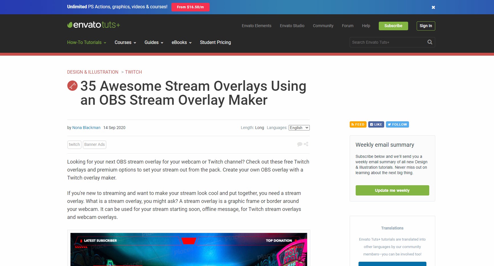Click the comments speech bubble icon

[x=299, y=144]
